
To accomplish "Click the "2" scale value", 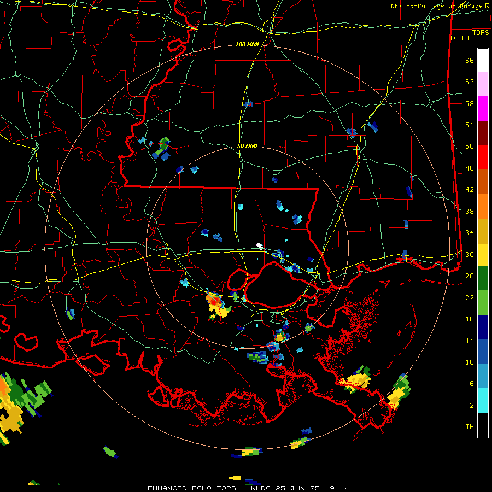I will point(472,406).
